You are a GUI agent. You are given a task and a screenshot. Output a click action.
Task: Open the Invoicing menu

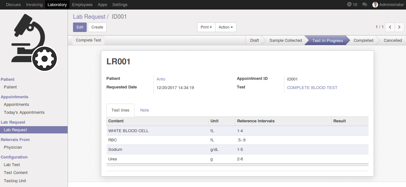(x=34, y=5)
